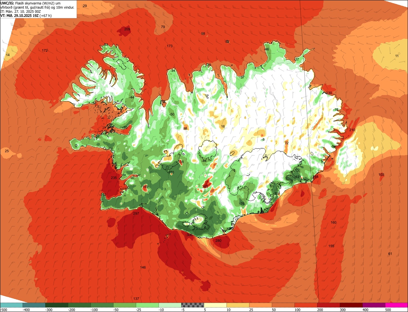Viewport: 408px width, 312px height.
Task: Click the legend label 500
Action: click(388, 309)
